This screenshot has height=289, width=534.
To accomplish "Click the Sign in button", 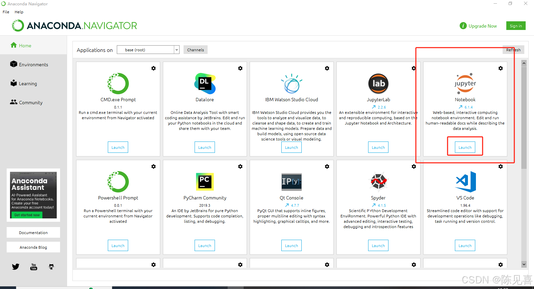I will [516, 26].
